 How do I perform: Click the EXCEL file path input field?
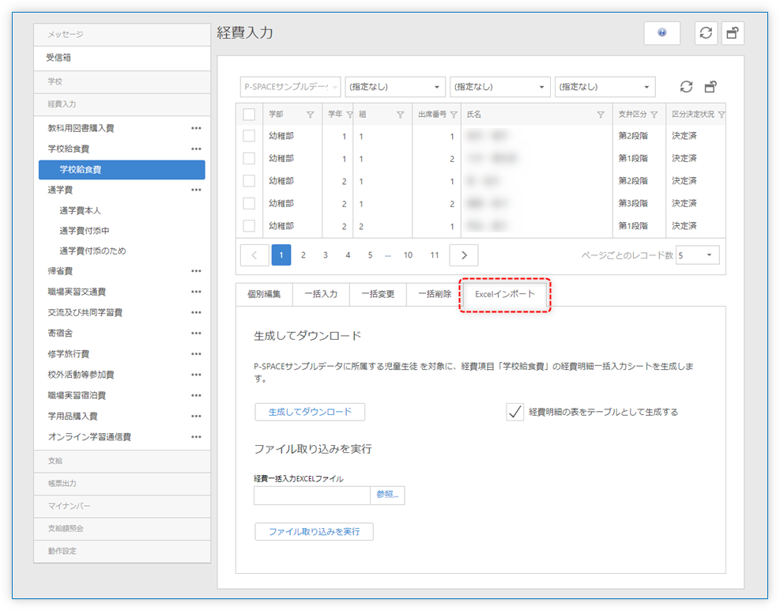pyautogui.click(x=312, y=495)
